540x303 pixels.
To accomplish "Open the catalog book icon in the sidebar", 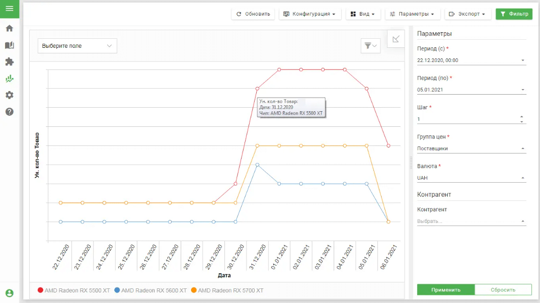I will point(10,45).
